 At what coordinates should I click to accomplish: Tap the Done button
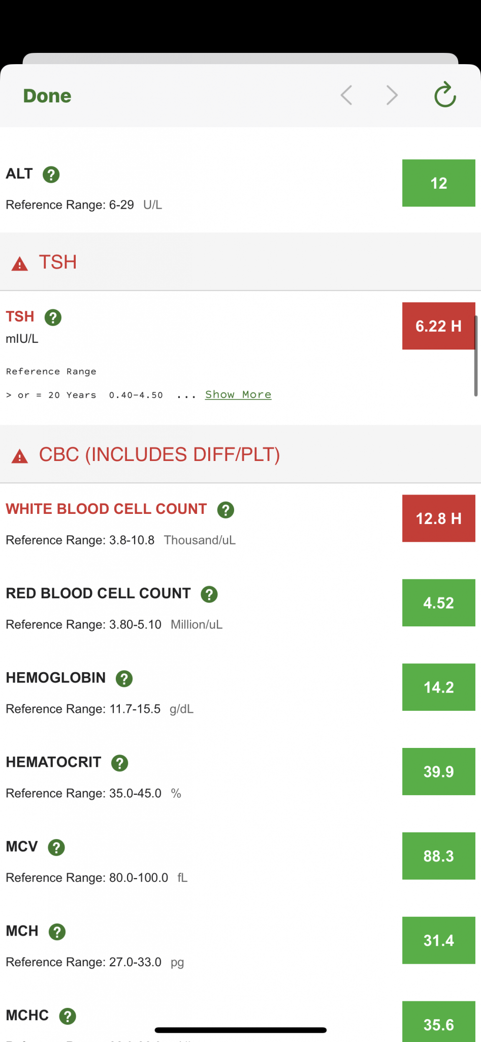47,96
